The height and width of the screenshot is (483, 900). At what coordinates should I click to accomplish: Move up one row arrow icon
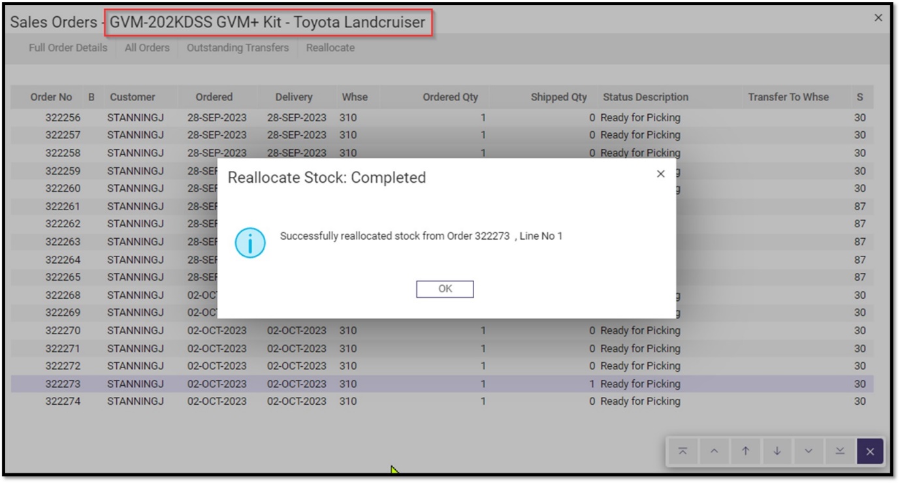click(x=745, y=452)
